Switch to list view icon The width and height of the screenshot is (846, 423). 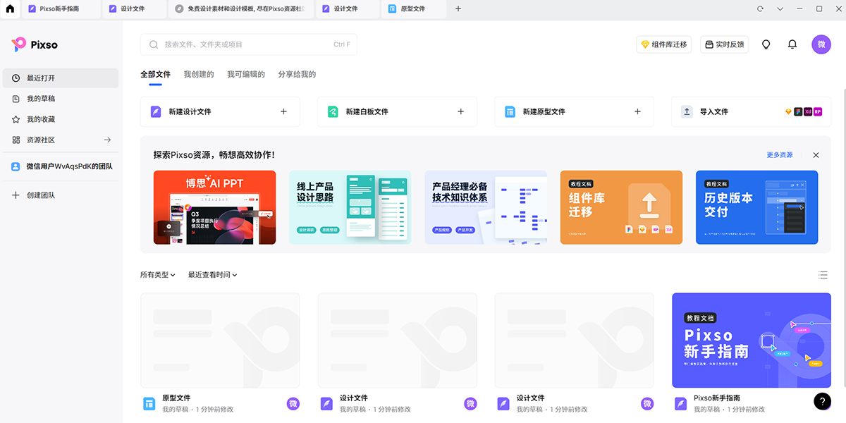(823, 275)
